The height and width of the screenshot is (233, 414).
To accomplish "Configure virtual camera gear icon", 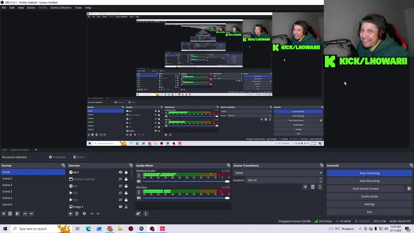I will 409,189.
